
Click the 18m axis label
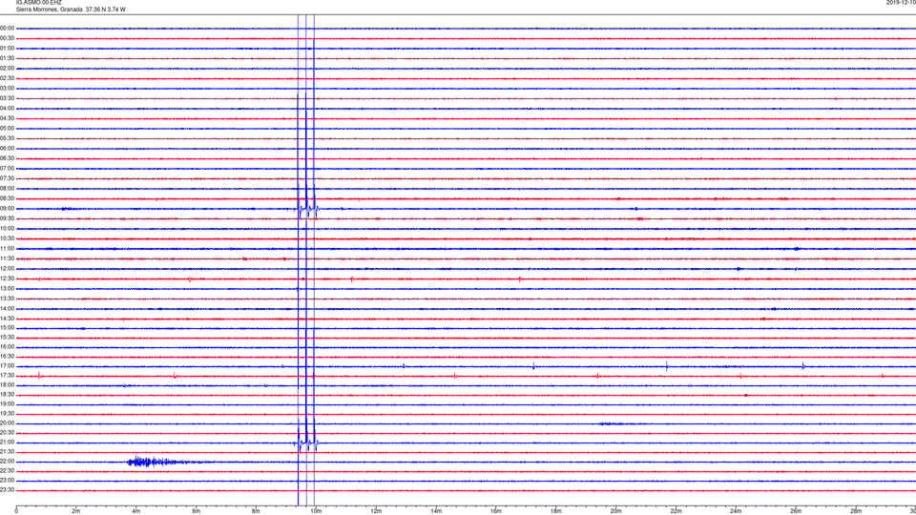pyautogui.click(x=556, y=511)
